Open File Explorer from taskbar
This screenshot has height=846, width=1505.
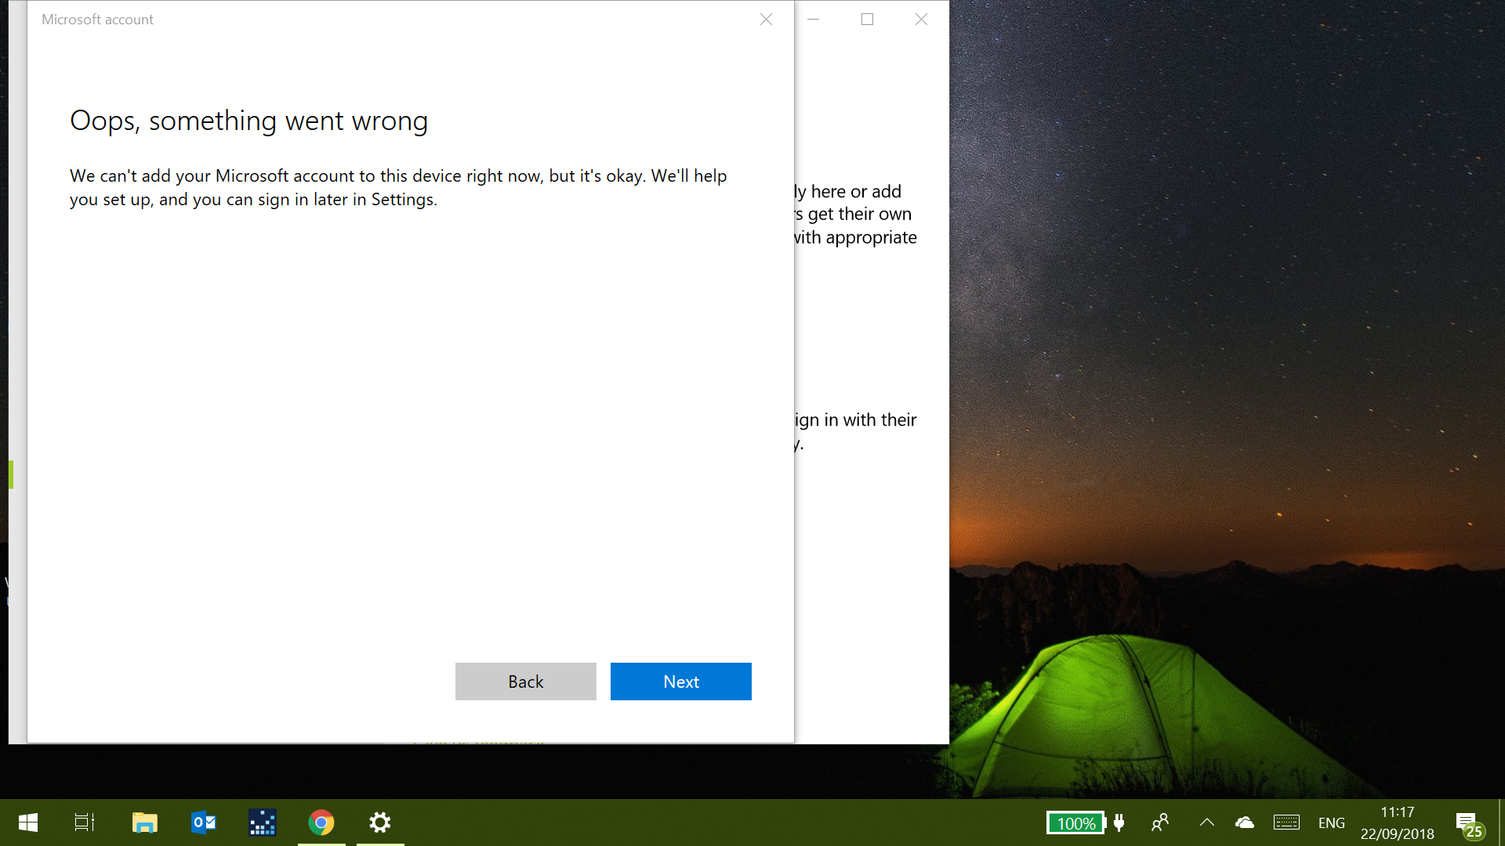coord(146,822)
